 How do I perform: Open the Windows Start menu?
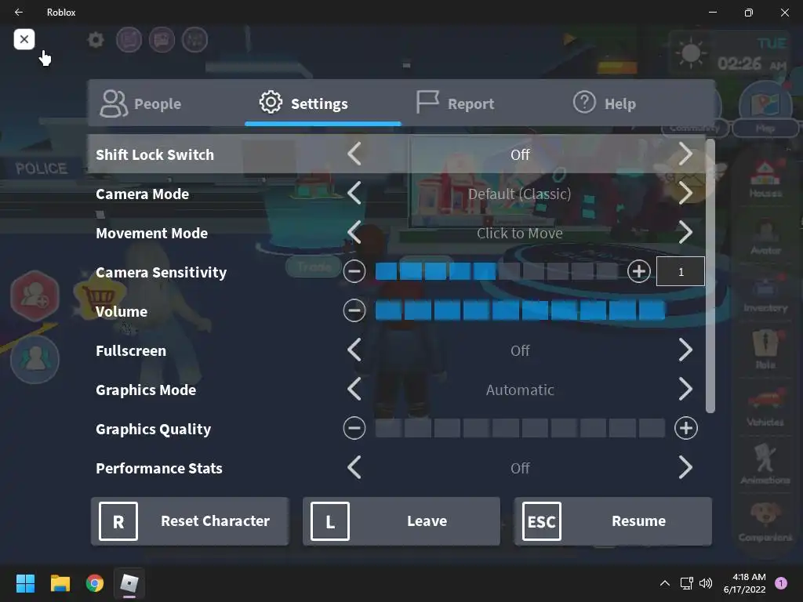point(25,583)
